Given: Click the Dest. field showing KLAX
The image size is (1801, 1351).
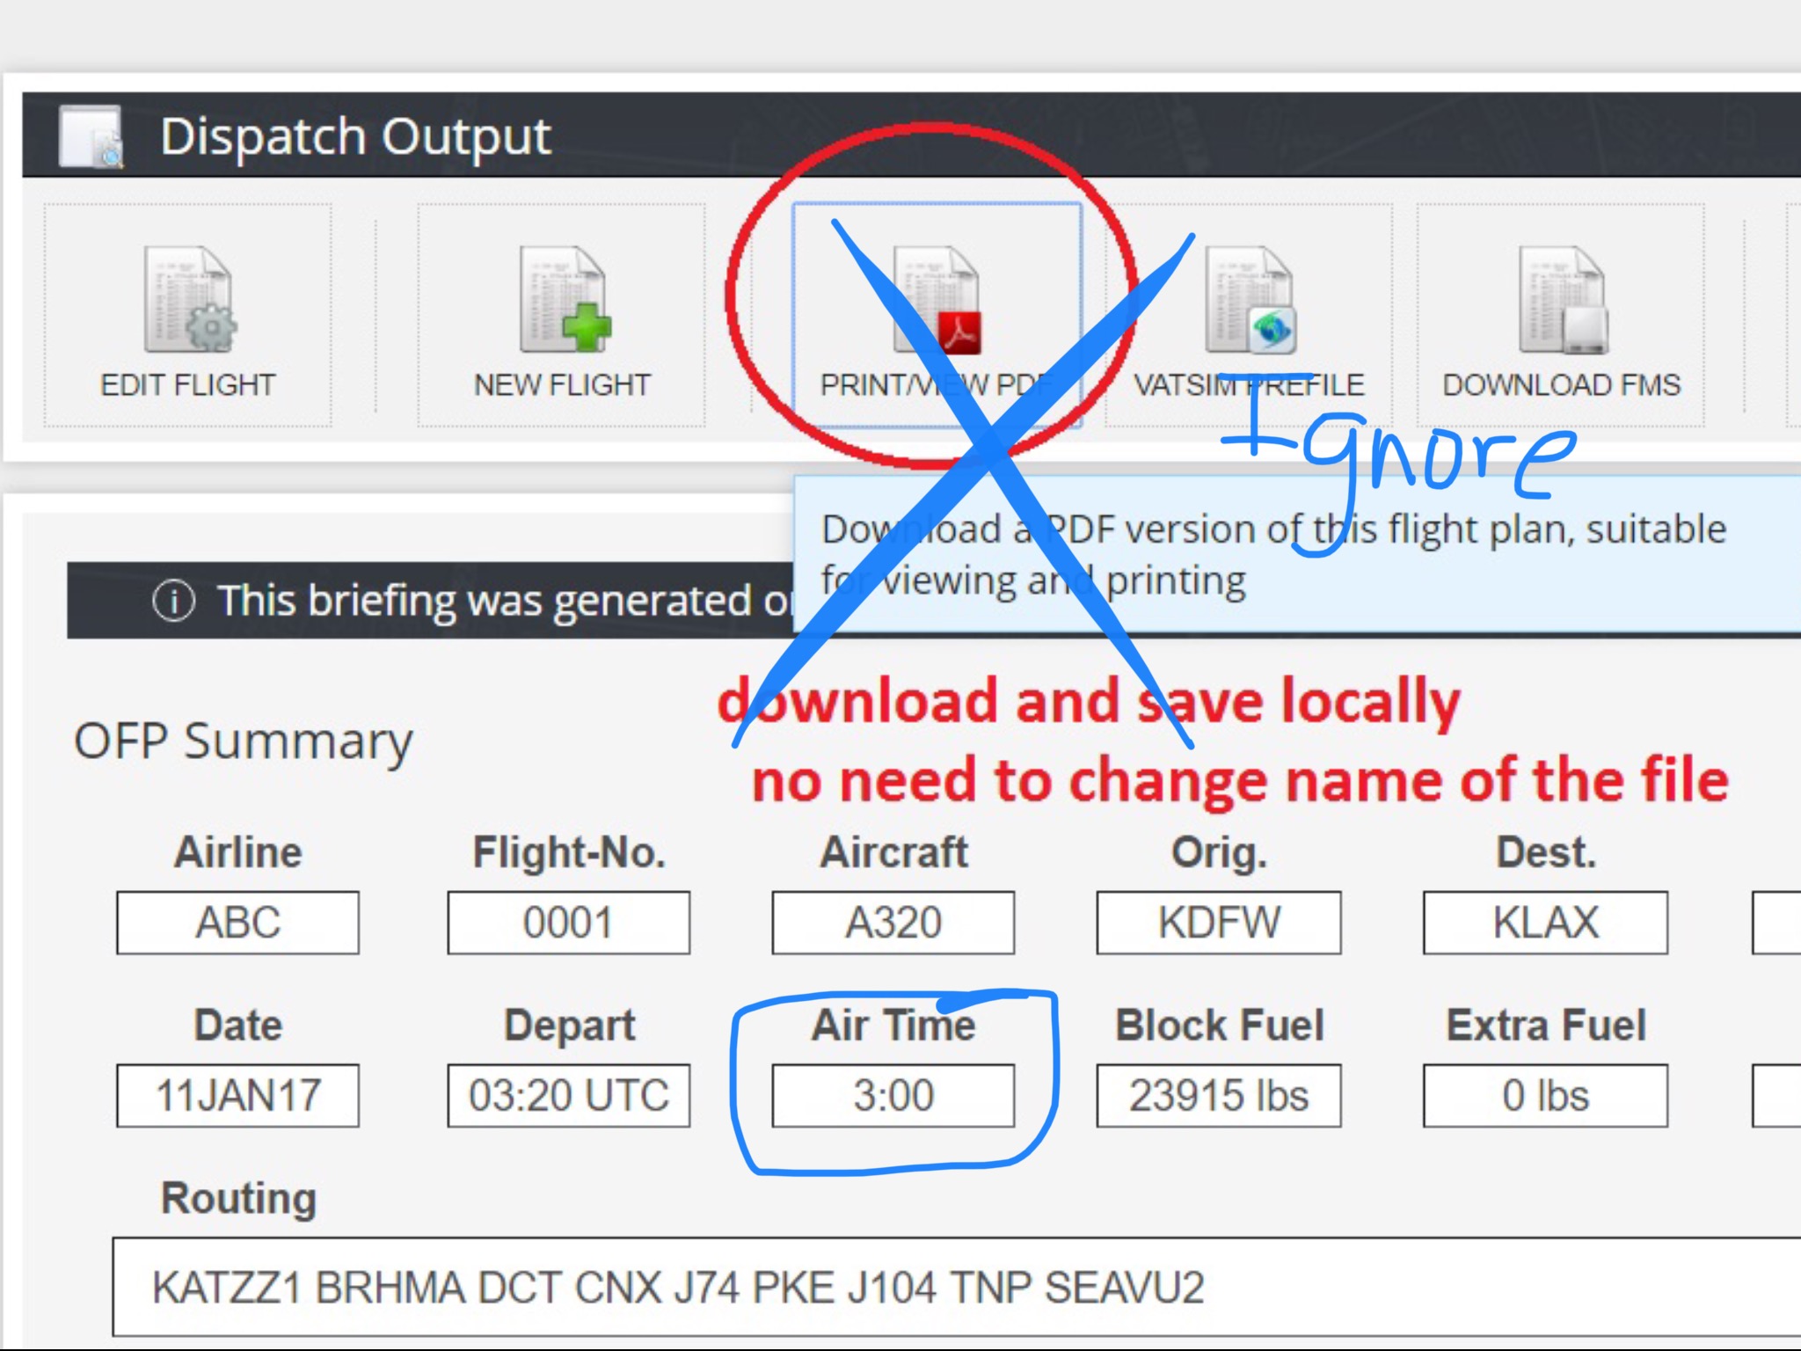Looking at the screenshot, I should (1545, 923).
